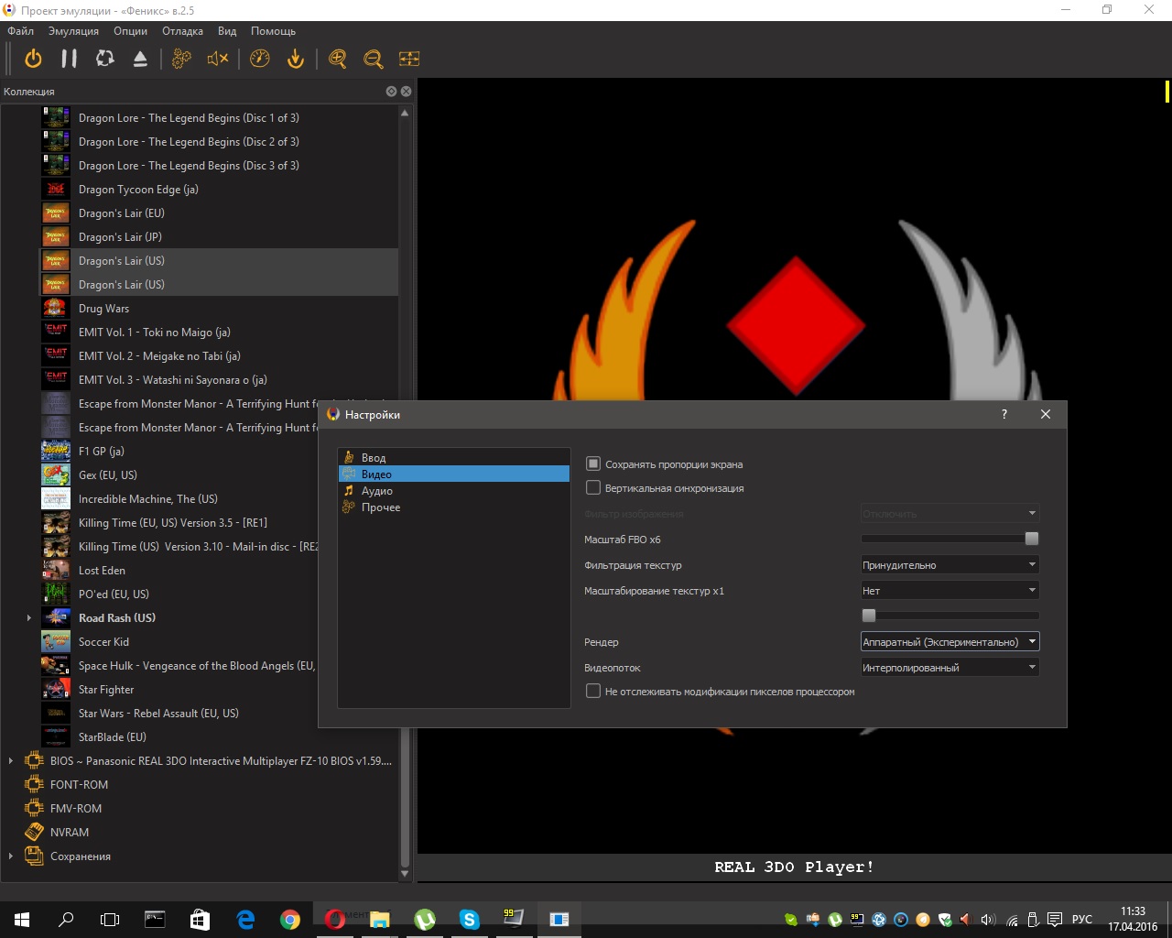Pause emulation with the pause icon
Screen dimensions: 1172x938
coord(69,59)
